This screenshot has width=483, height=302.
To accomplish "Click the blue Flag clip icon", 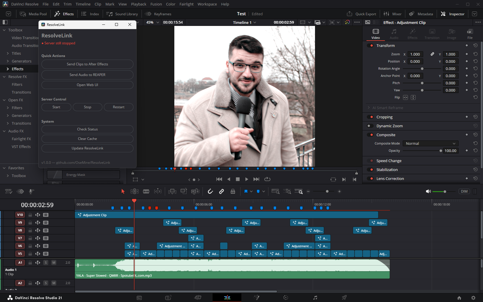I will click(246, 191).
